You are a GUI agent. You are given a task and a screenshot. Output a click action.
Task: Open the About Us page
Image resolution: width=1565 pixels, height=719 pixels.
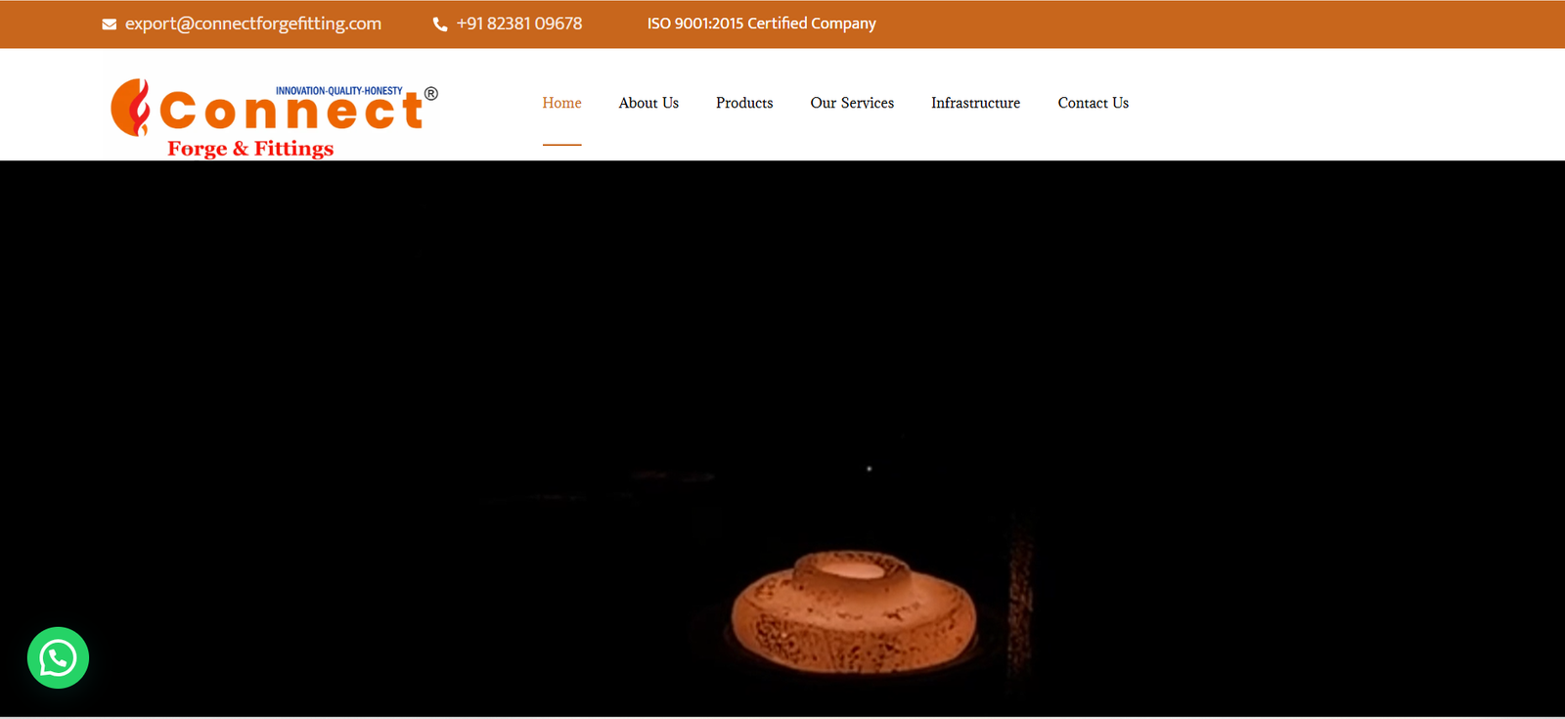(x=648, y=103)
